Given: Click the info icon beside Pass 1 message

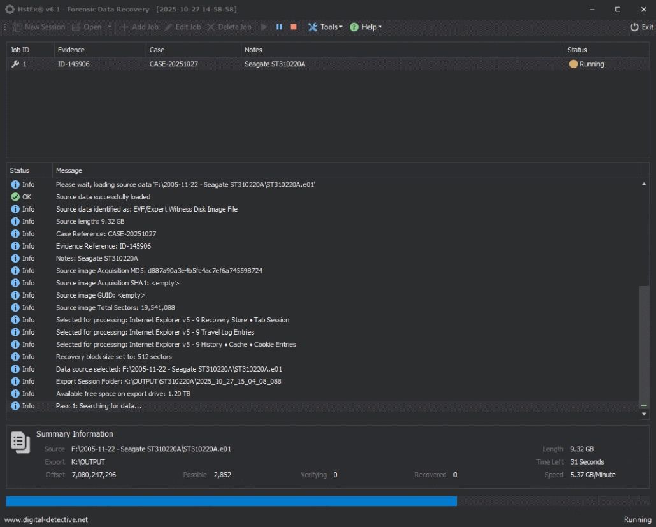Looking at the screenshot, I should click(x=15, y=406).
